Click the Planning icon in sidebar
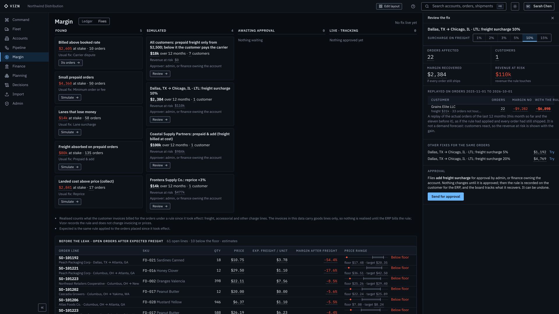This screenshot has height=314, width=559. point(7,76)
